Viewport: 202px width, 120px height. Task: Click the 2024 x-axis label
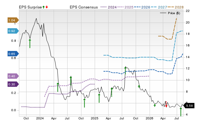(40, 118)
